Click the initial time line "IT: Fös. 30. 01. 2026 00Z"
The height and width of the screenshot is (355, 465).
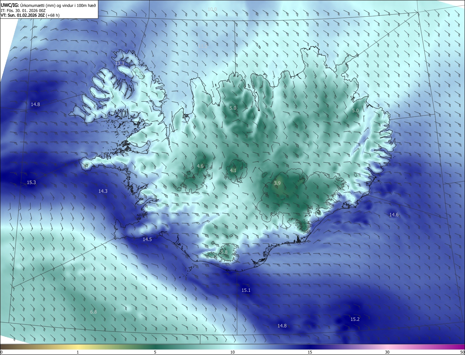click(23, 10)
